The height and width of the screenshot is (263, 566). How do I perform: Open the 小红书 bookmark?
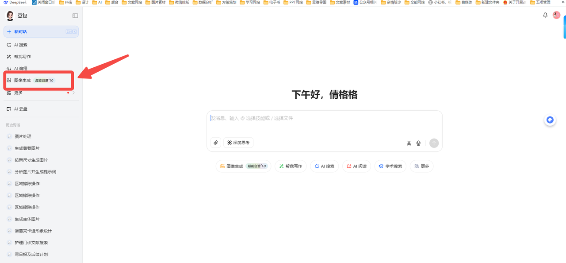(x=440, y=2)
